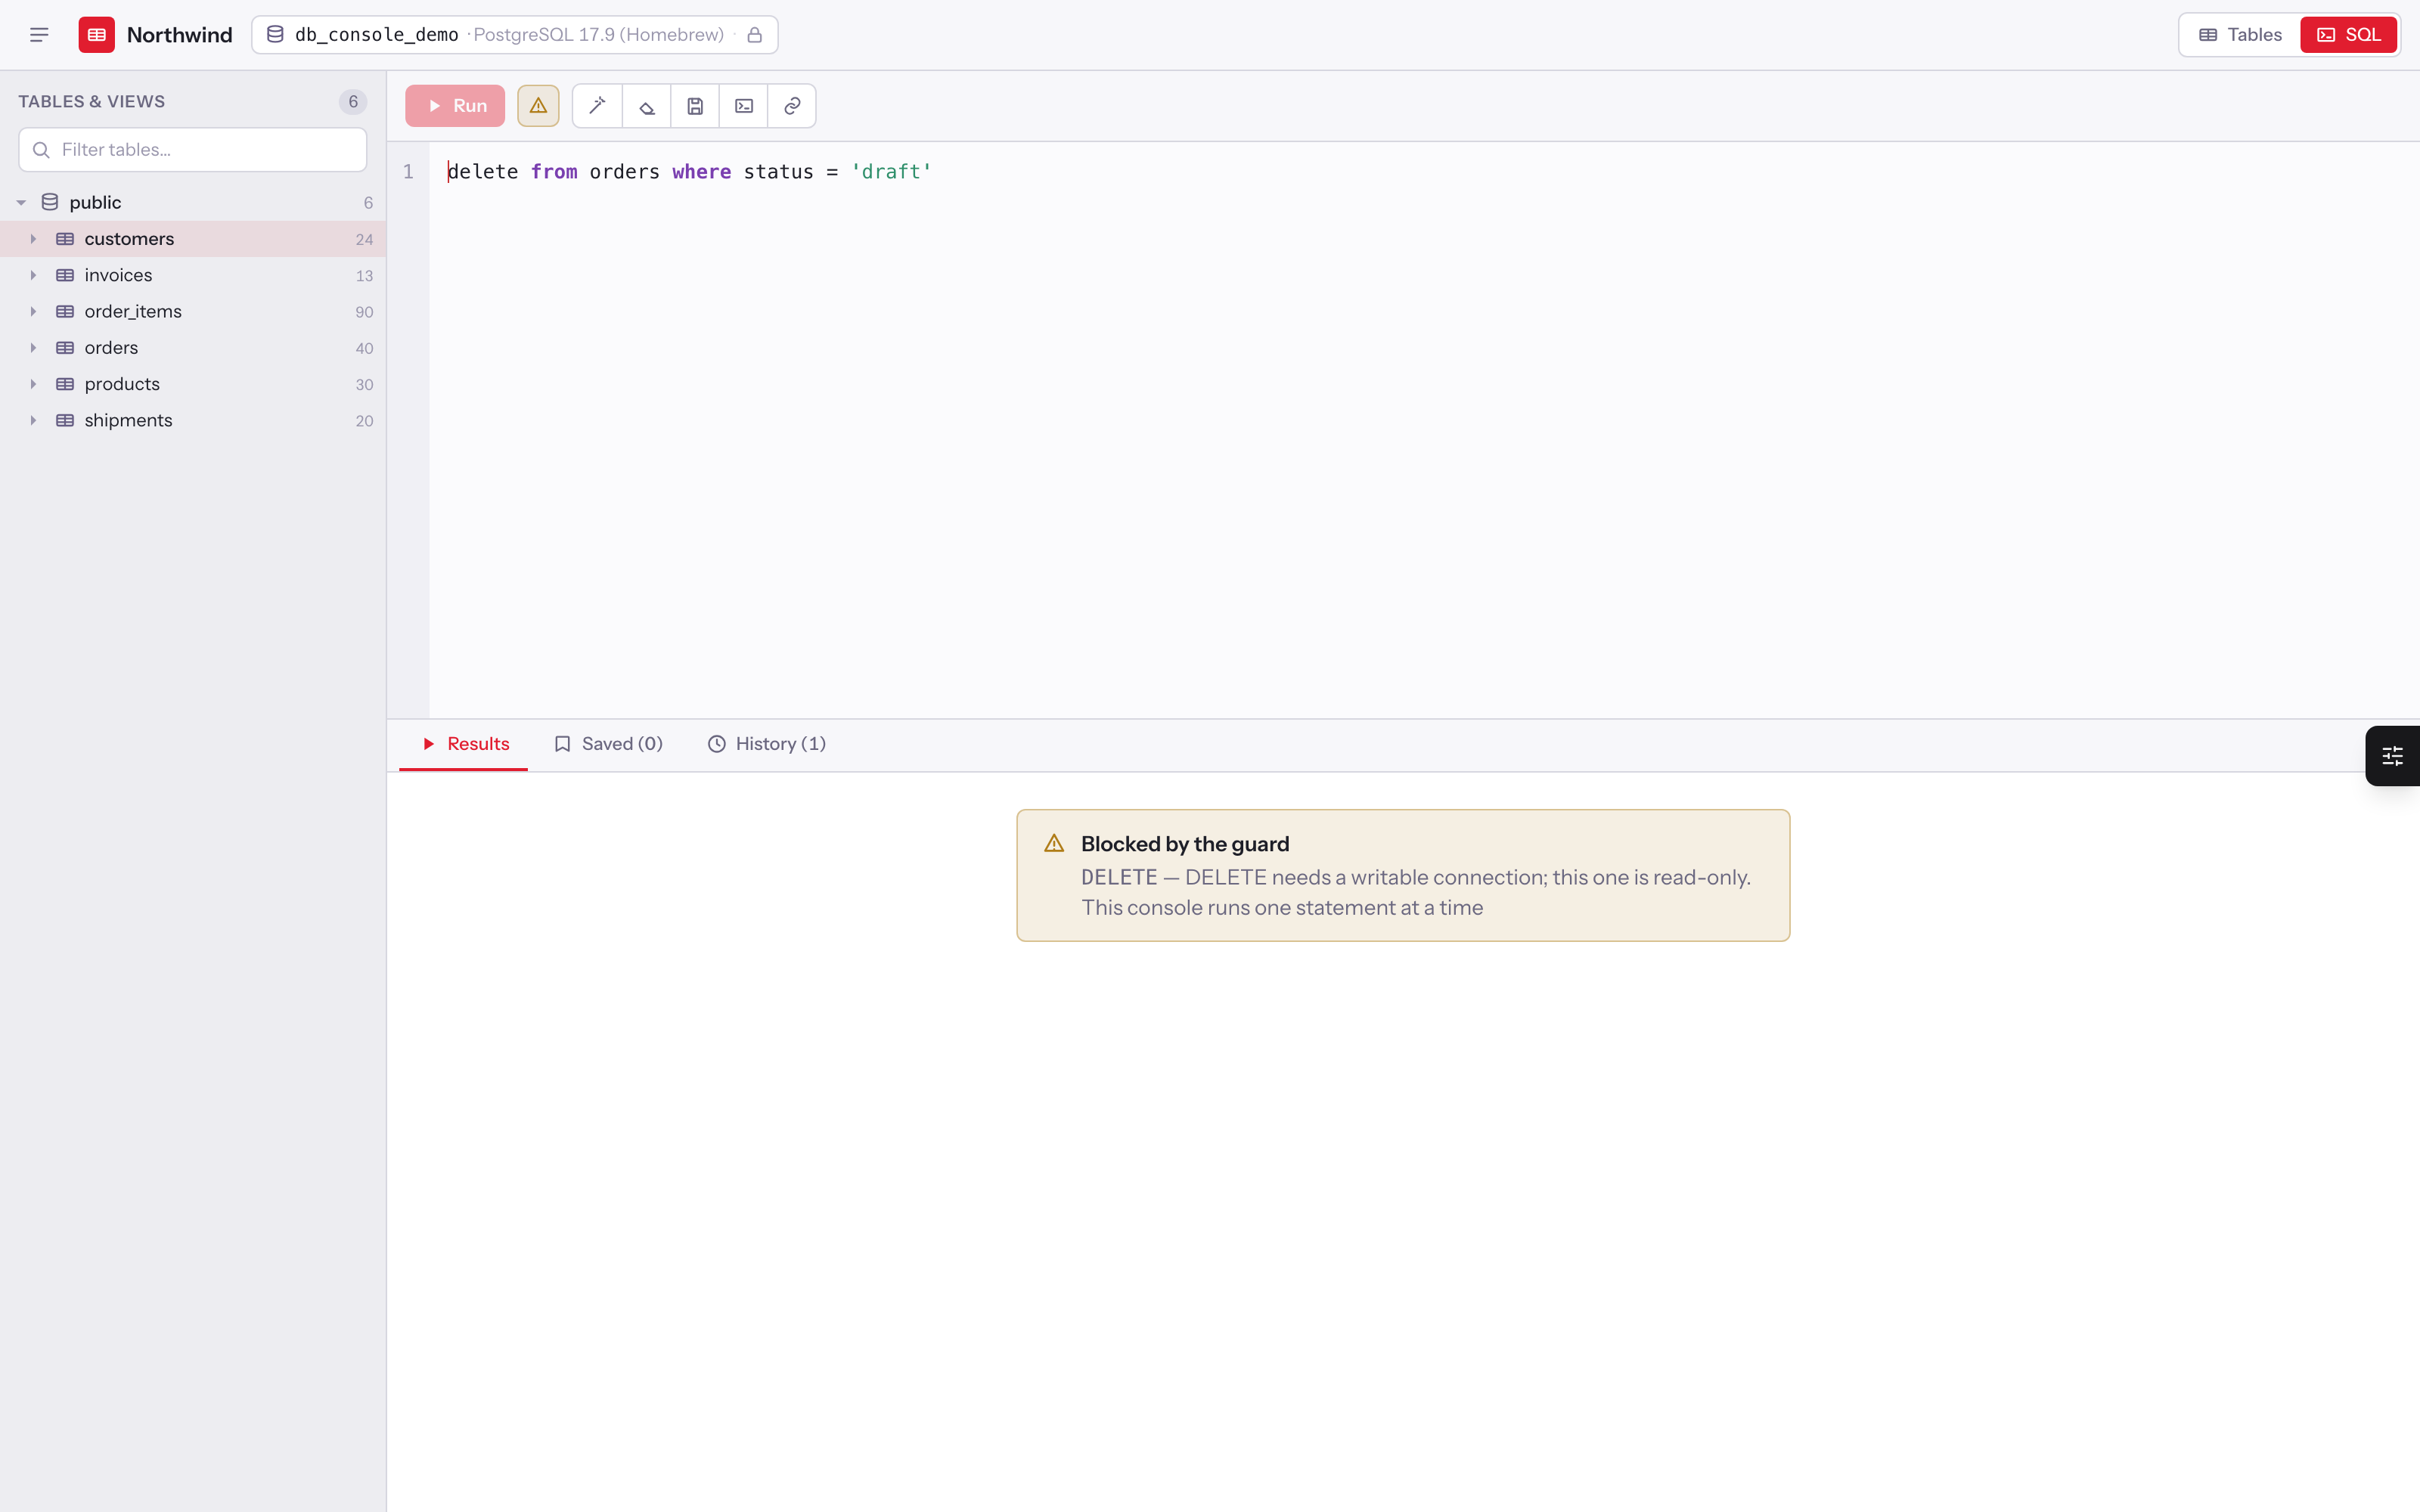2420x1512 pixels.
Task: Switch to the Tables view
Action: pos(2240,35)
